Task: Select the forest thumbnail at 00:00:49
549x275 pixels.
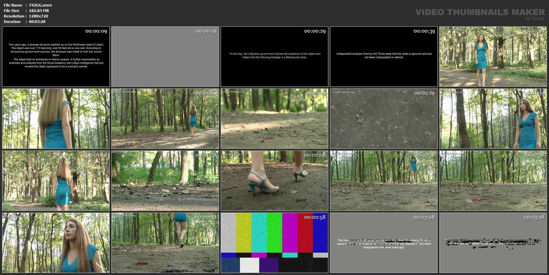Action: click(493, 57)
